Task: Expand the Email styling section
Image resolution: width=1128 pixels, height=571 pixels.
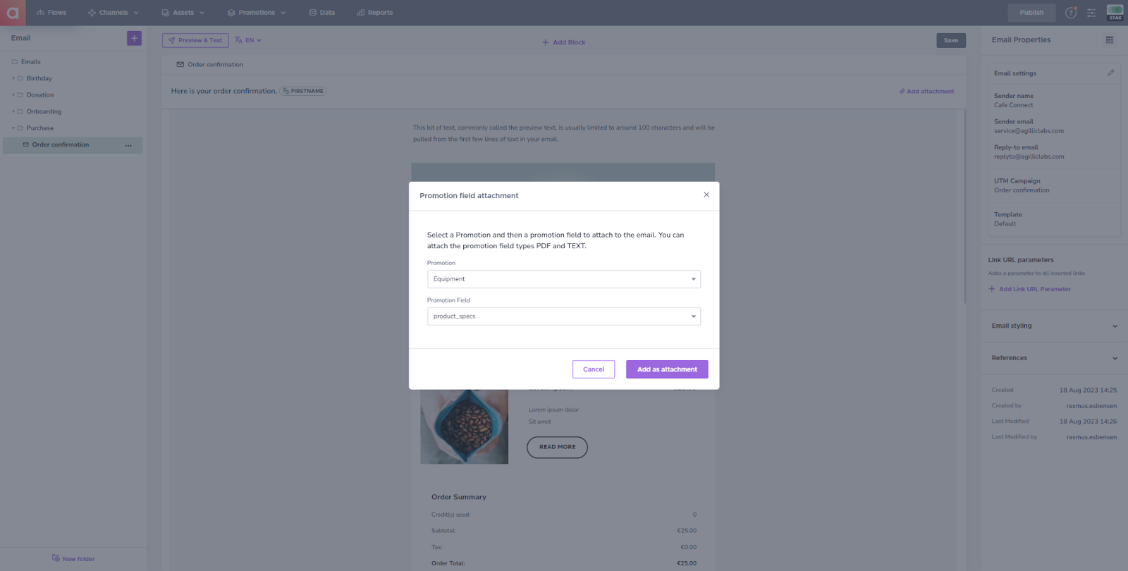Action: pos(1054,326)
